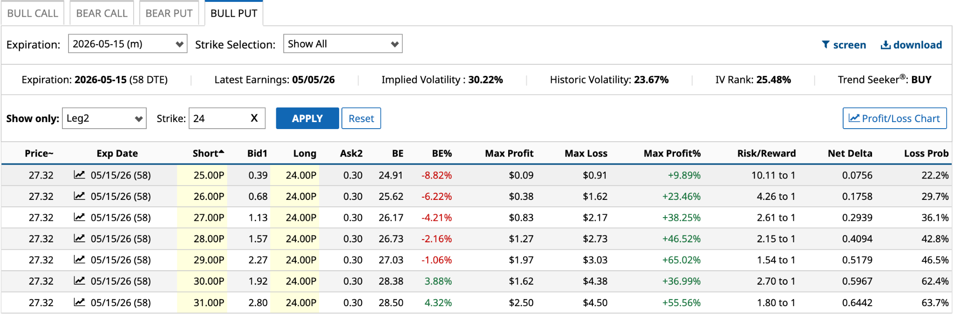Click the Reset button

[x=361, y=118]
